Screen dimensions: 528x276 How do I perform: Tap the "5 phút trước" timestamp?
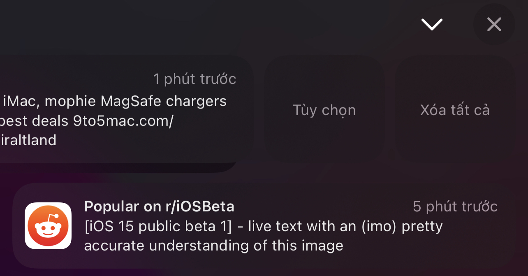[455, 206]
